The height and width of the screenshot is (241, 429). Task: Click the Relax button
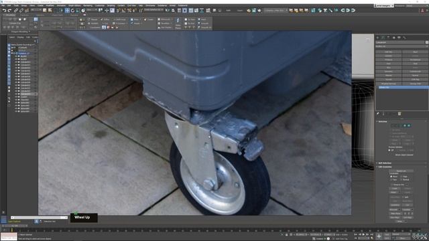[x=400, y=222]
